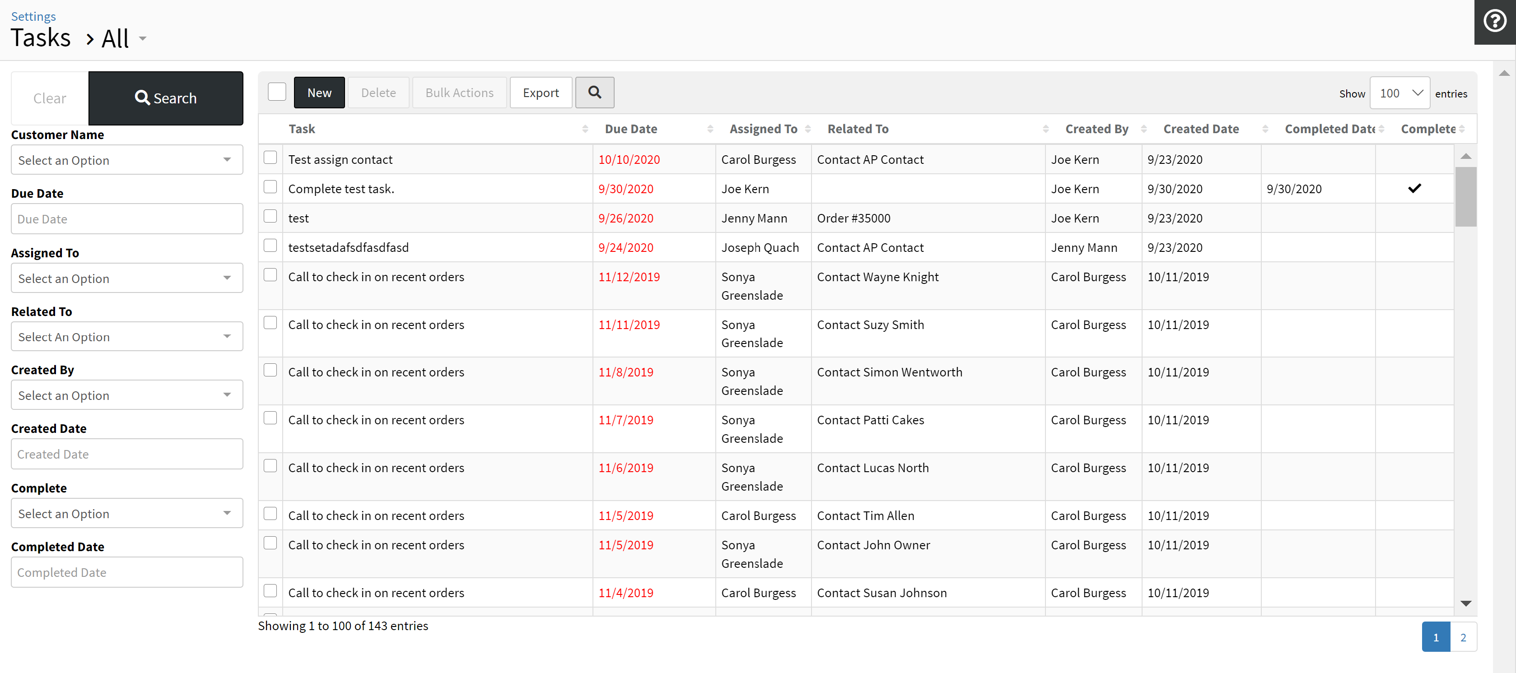Click the magnifier search icon in toolbar

pyautogui.click(x=594, y=93)
